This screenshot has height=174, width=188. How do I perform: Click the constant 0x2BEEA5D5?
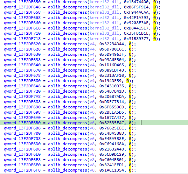tap(112, 113)
